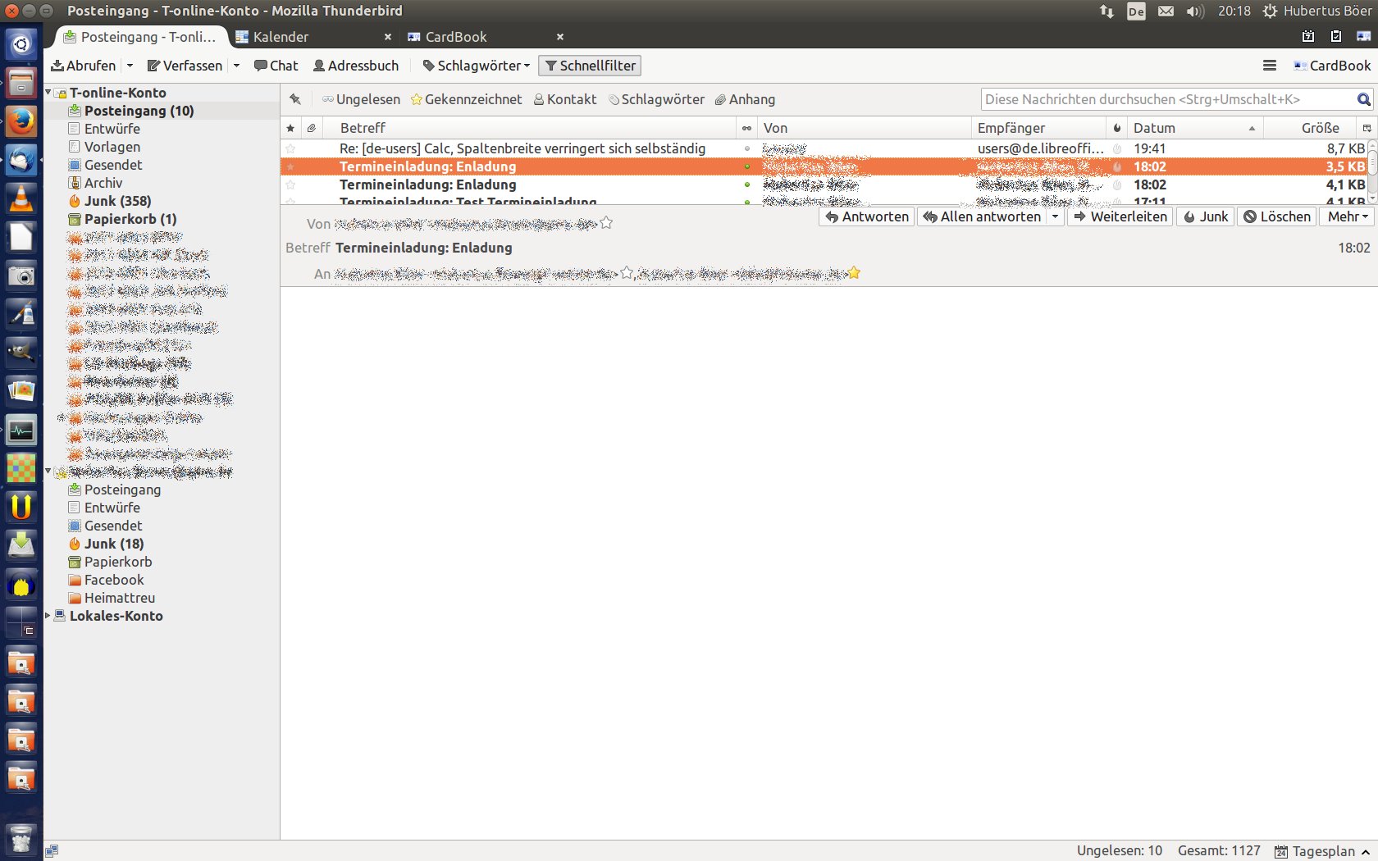Close the CardBook tab
This screenshot has width=1378, height=861.
[x=560, y=37]
